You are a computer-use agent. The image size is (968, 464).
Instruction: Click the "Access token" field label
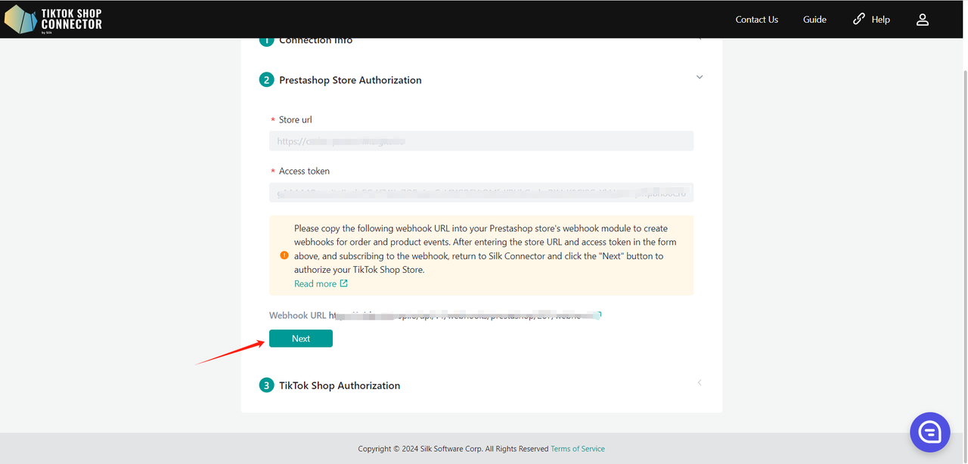(x=304, y=172)
